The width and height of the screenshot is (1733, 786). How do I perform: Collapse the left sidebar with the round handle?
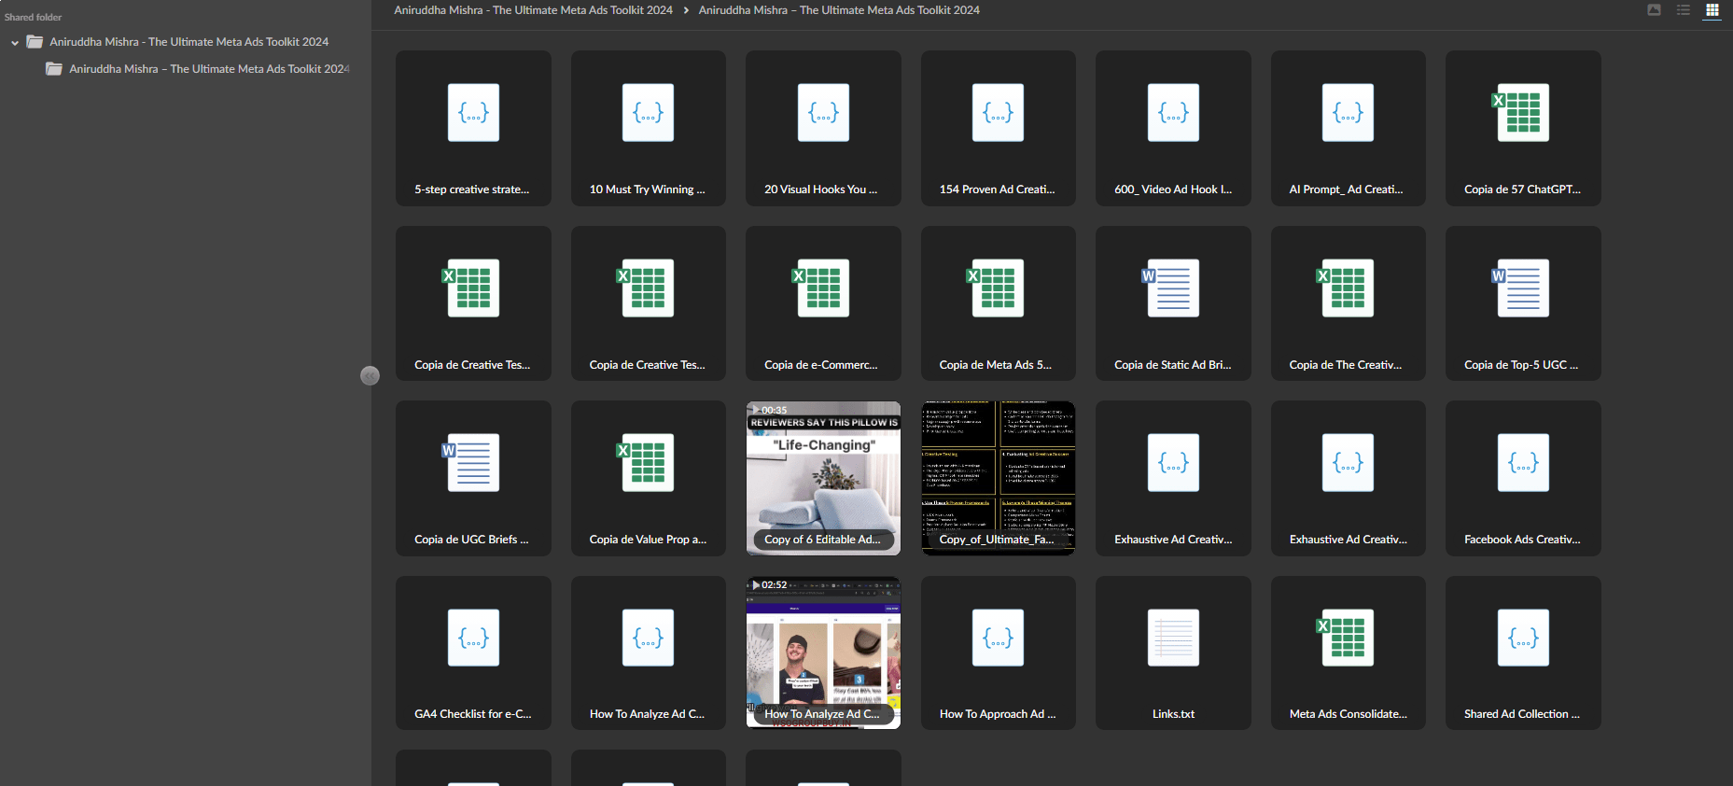click(370, 375)
